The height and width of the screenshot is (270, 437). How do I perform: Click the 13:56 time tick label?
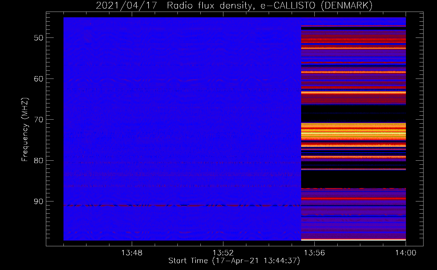click(314, 253)
